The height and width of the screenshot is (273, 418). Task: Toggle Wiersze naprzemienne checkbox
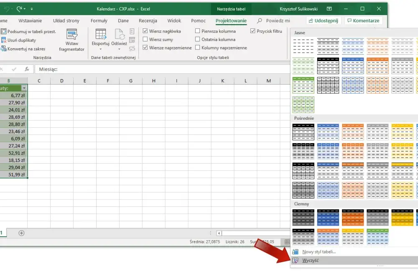pyautogui.click(x=145, y=48)
